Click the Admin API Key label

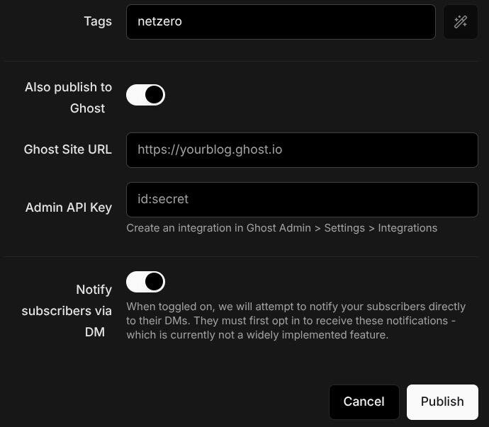69,207
